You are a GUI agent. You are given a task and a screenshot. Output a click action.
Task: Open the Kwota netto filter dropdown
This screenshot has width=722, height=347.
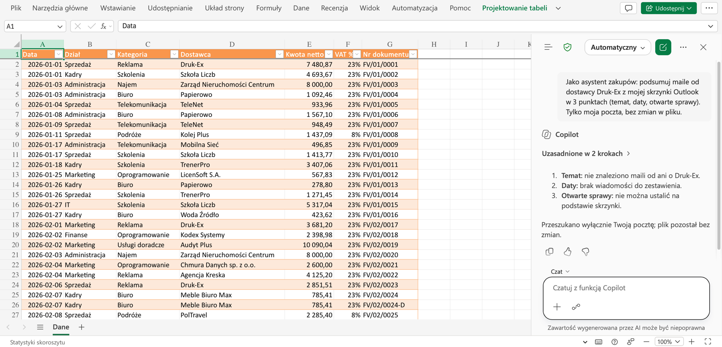click(329, 54)
